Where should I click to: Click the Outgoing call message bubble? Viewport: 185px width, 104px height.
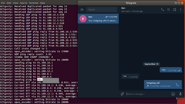(163, 84)
